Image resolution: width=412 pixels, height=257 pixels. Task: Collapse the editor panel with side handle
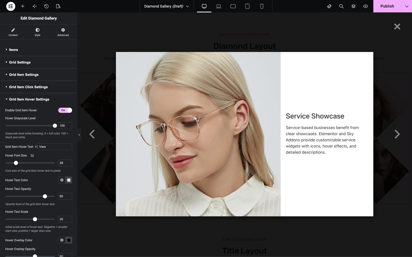(79, 135)
